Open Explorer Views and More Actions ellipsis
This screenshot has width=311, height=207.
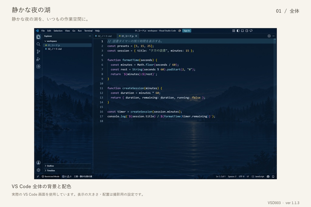(90, 36)
